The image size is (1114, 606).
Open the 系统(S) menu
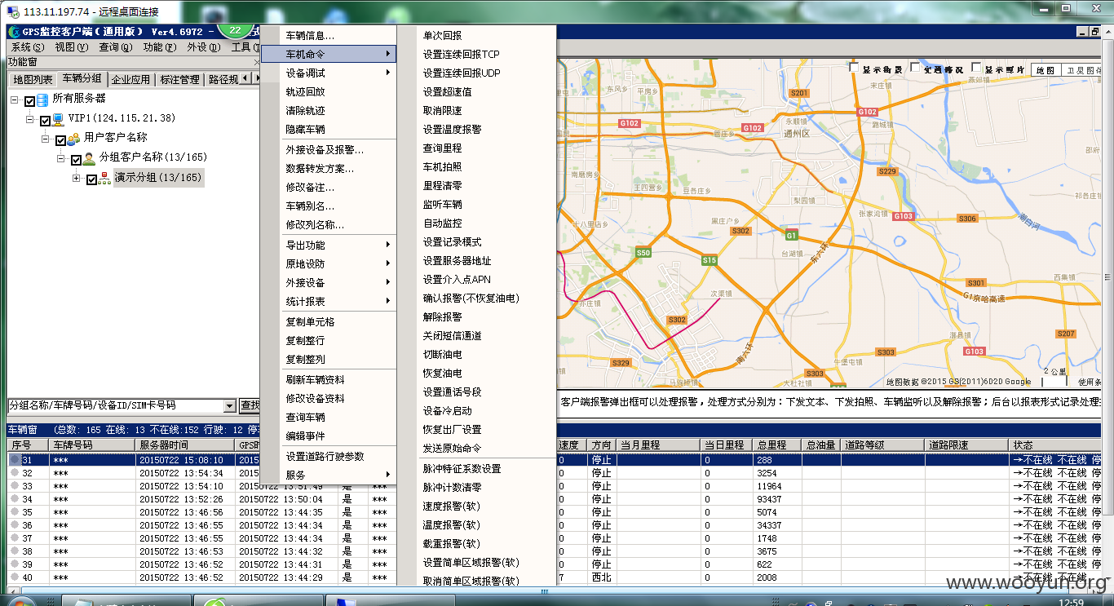(x=28, y=47)
